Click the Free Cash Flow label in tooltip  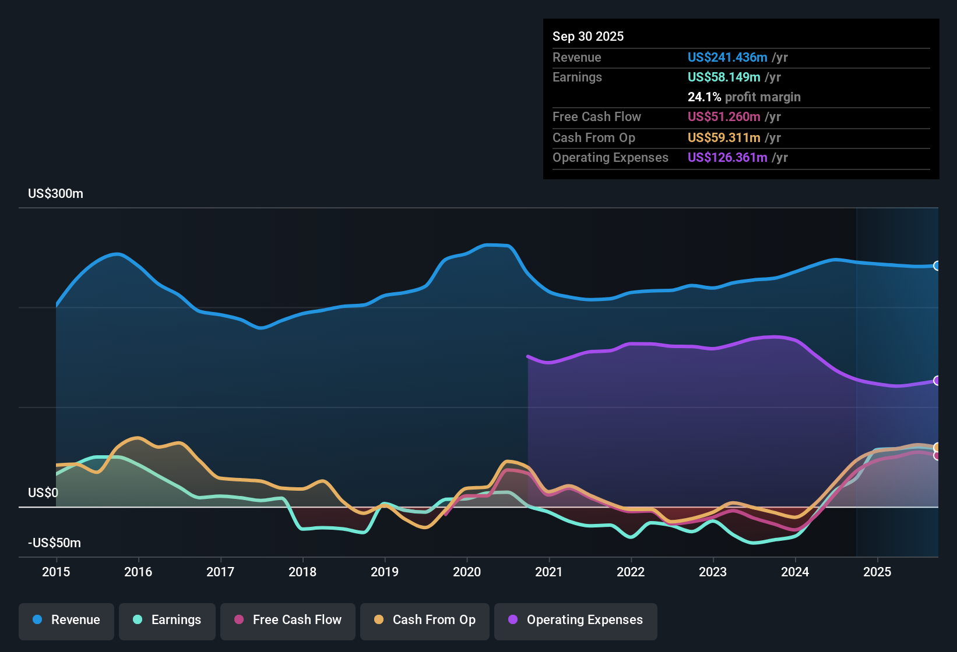point(597,116)
